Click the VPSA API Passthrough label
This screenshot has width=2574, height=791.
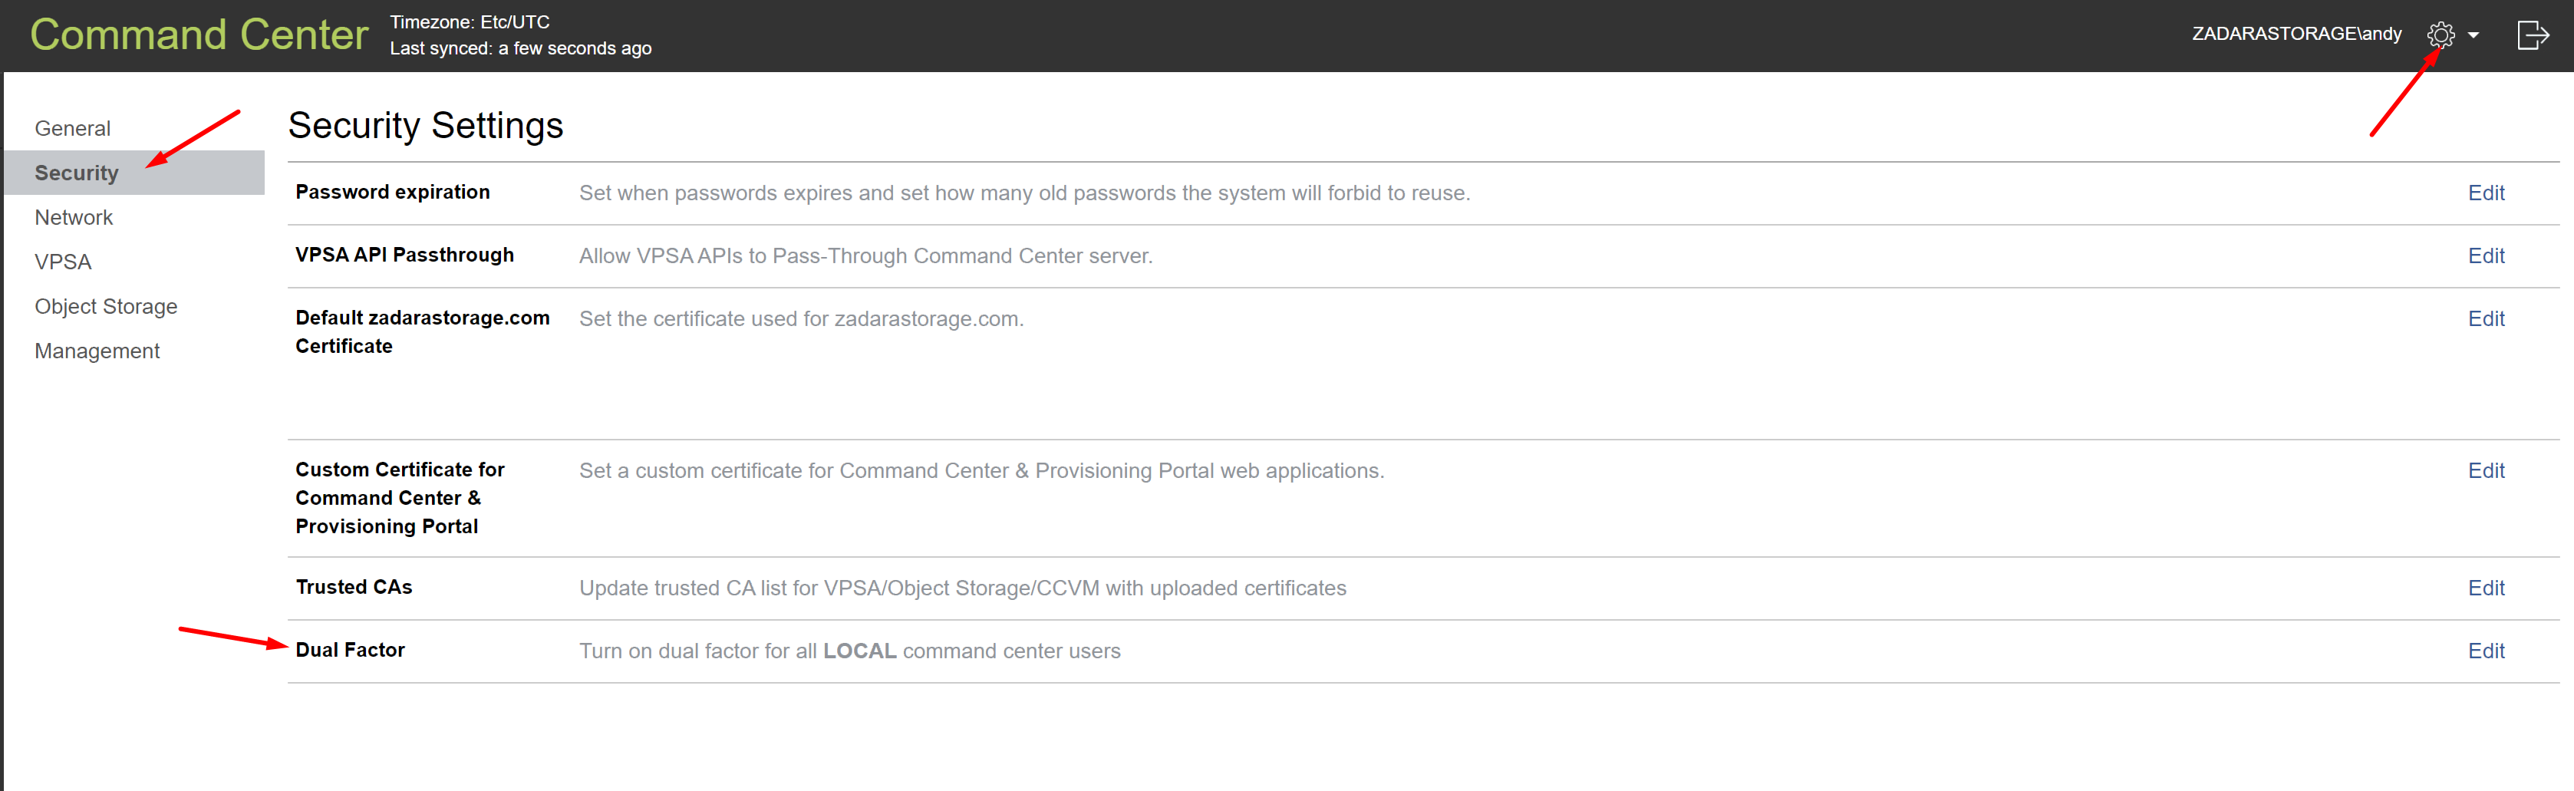tap(404, 255)
